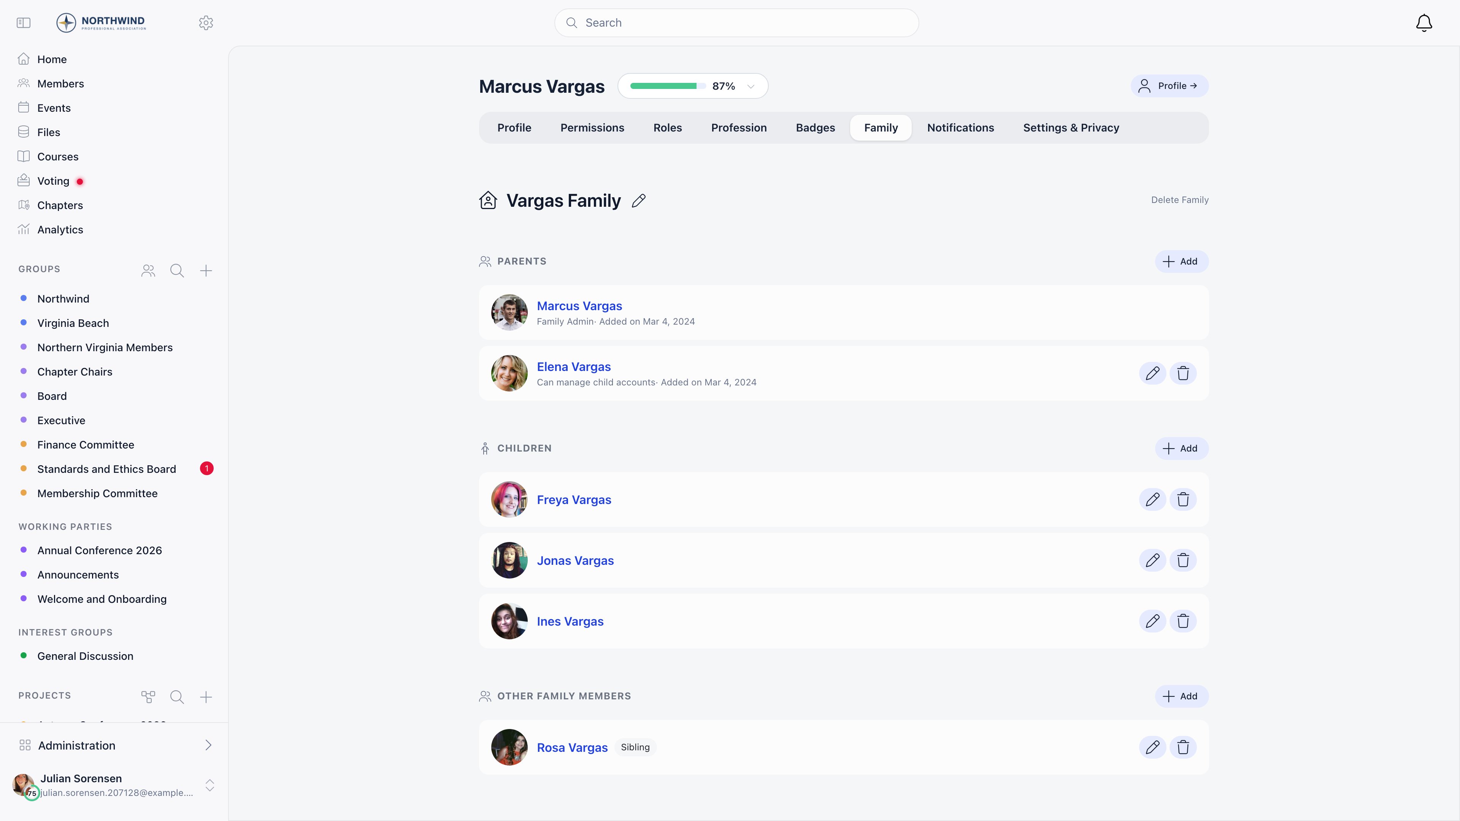This screenshot has width=1460, height=821.
Task: Delete Rosa Vargas from family
Action: tap(1183, 747)
